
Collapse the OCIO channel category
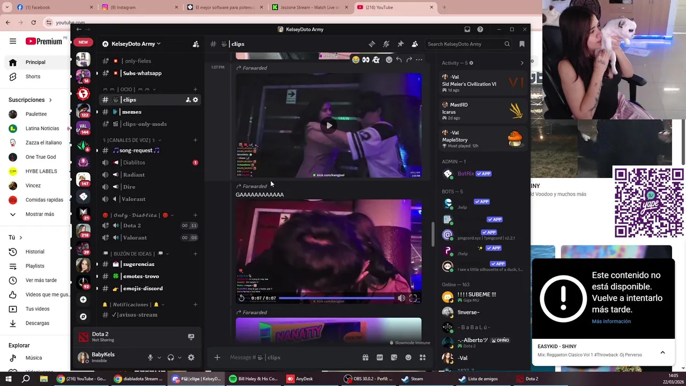click(x=129, y=90)
